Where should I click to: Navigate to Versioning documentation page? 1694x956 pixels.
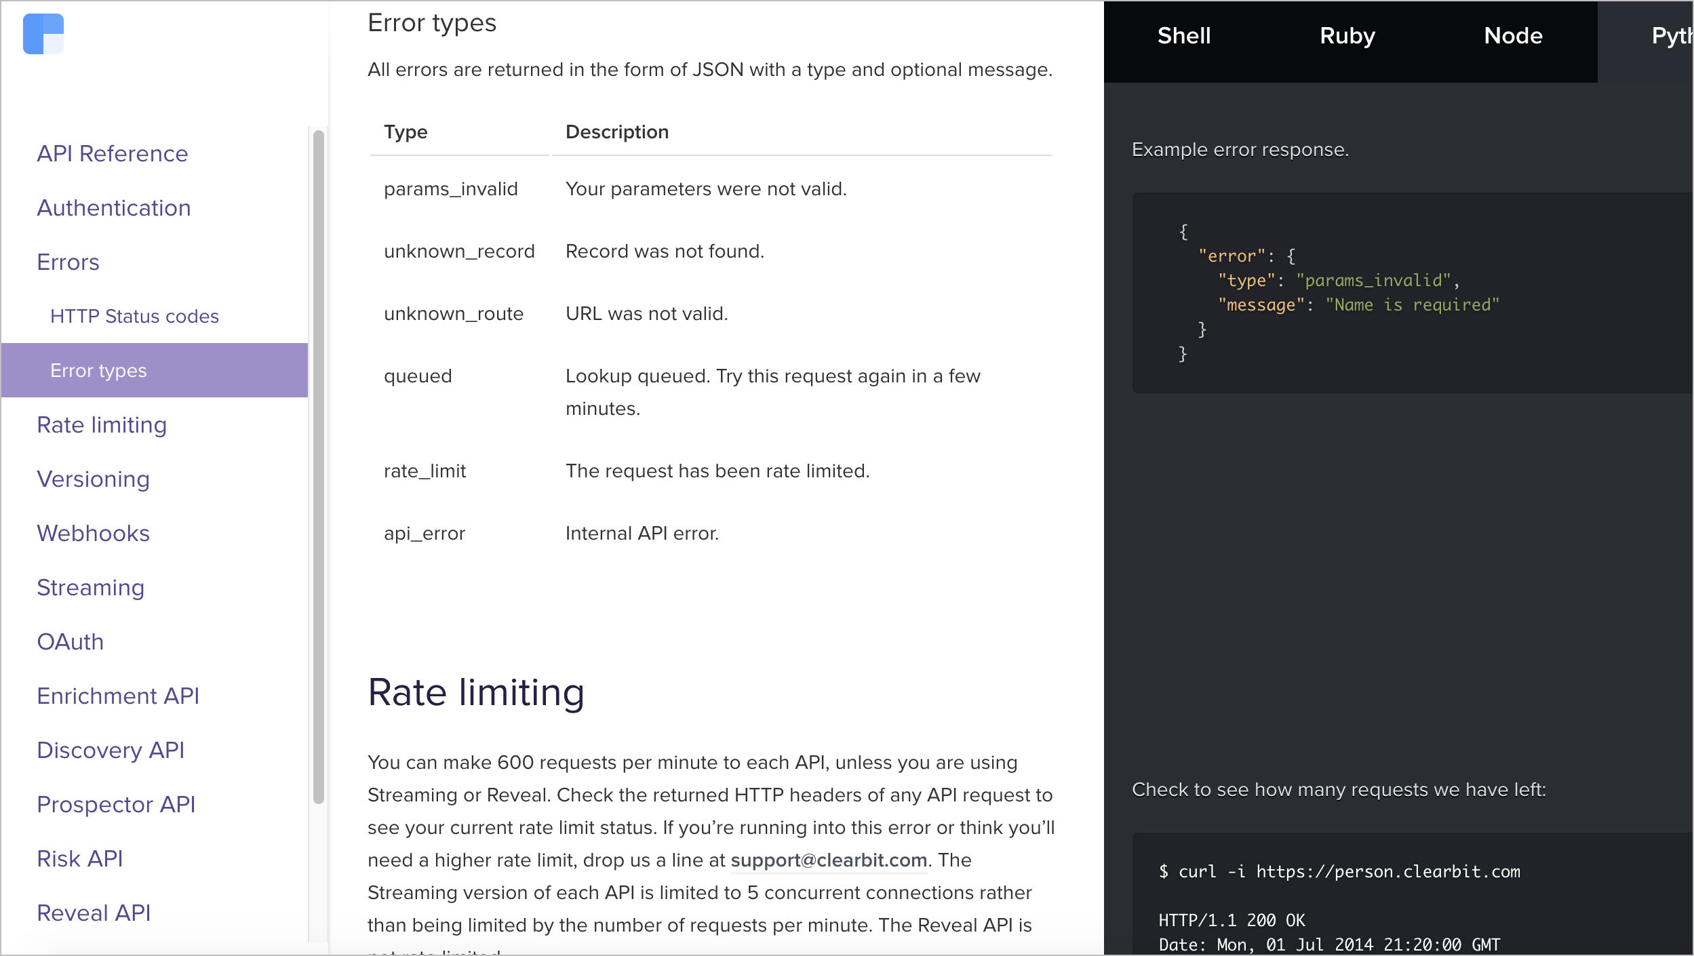[x=94, y=478]
